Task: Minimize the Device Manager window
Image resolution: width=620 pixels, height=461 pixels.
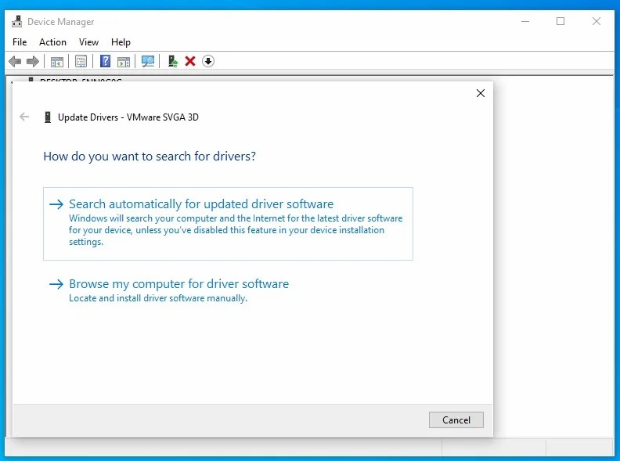Action: (x=525, y=21)
